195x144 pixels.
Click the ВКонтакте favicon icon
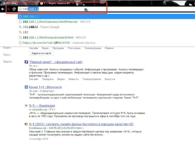coord(26,87)
